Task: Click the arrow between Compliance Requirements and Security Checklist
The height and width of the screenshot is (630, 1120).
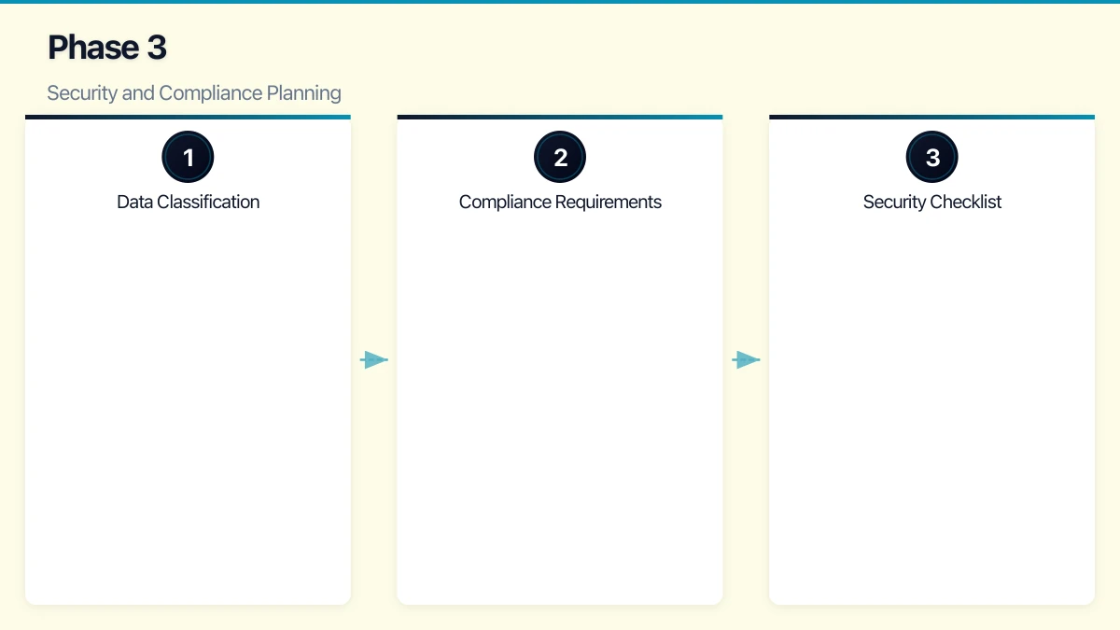Action: [747, 359]
